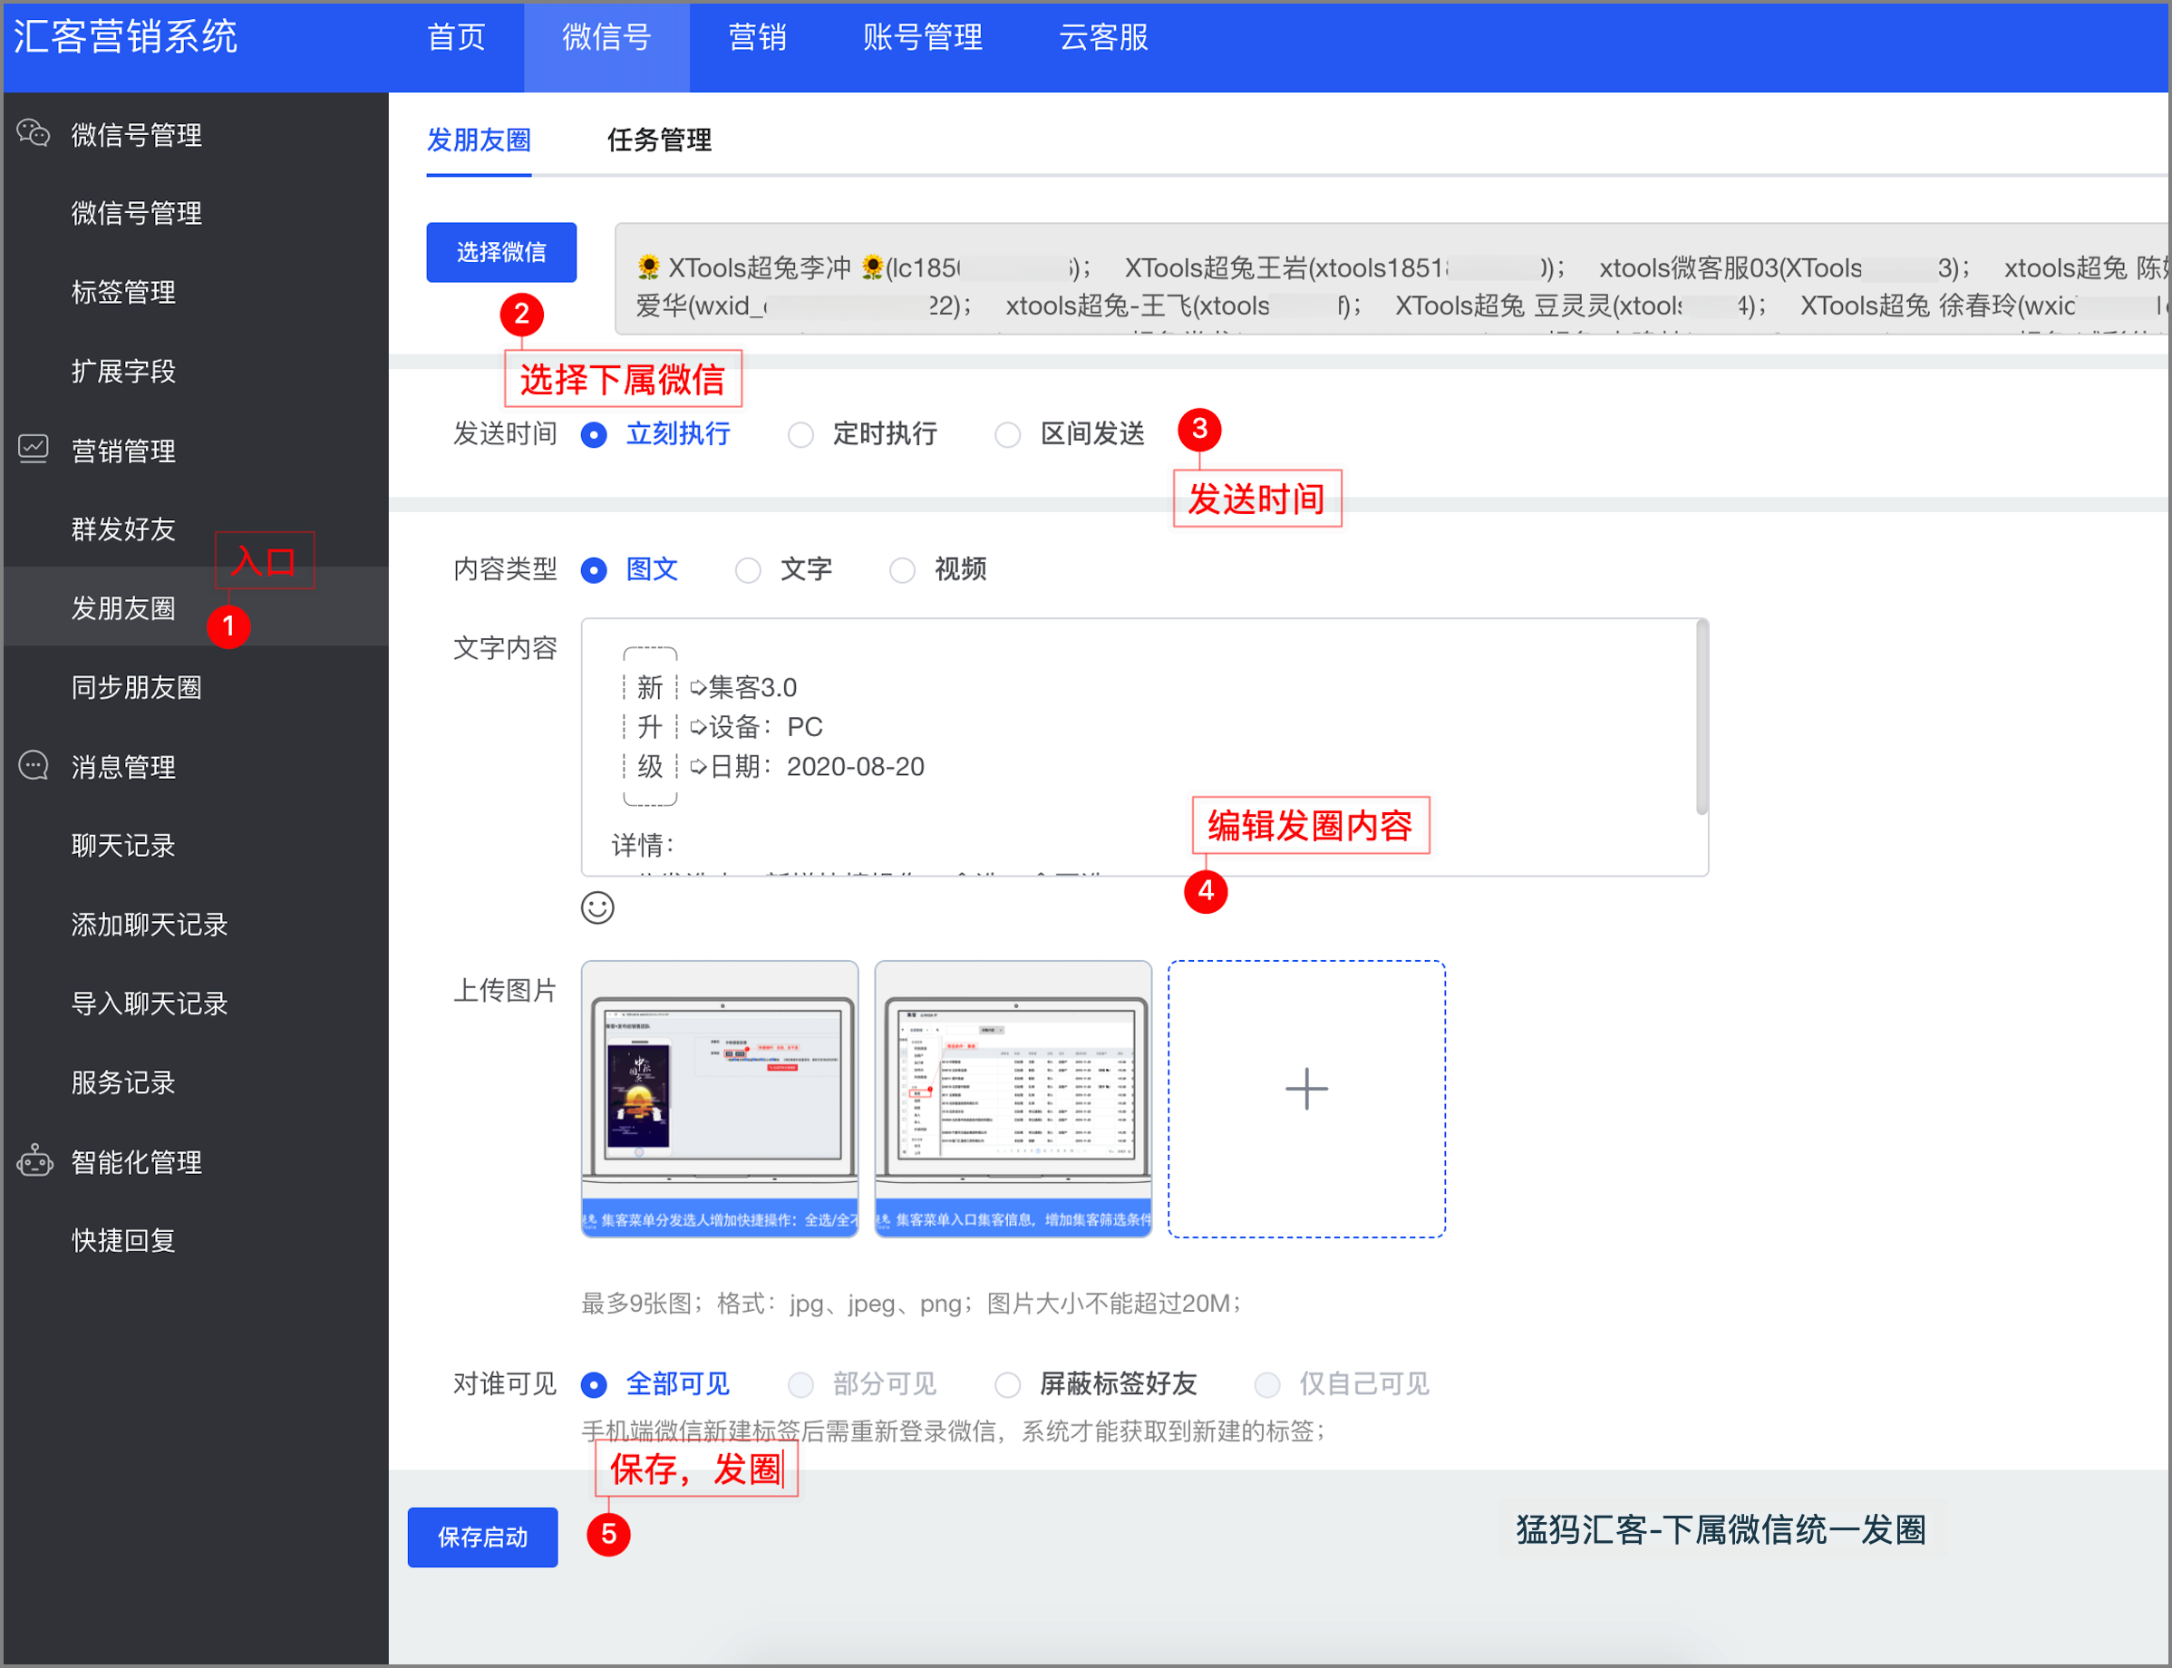
Task: Click the chart icon beside 营销管理
Action: pos(34,450)
